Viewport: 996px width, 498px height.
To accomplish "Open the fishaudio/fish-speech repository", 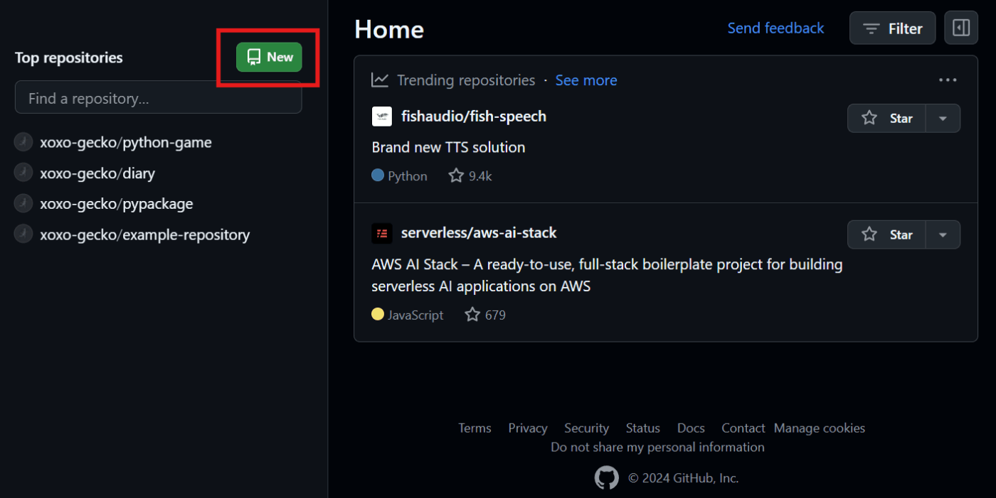I will point(474,117).
